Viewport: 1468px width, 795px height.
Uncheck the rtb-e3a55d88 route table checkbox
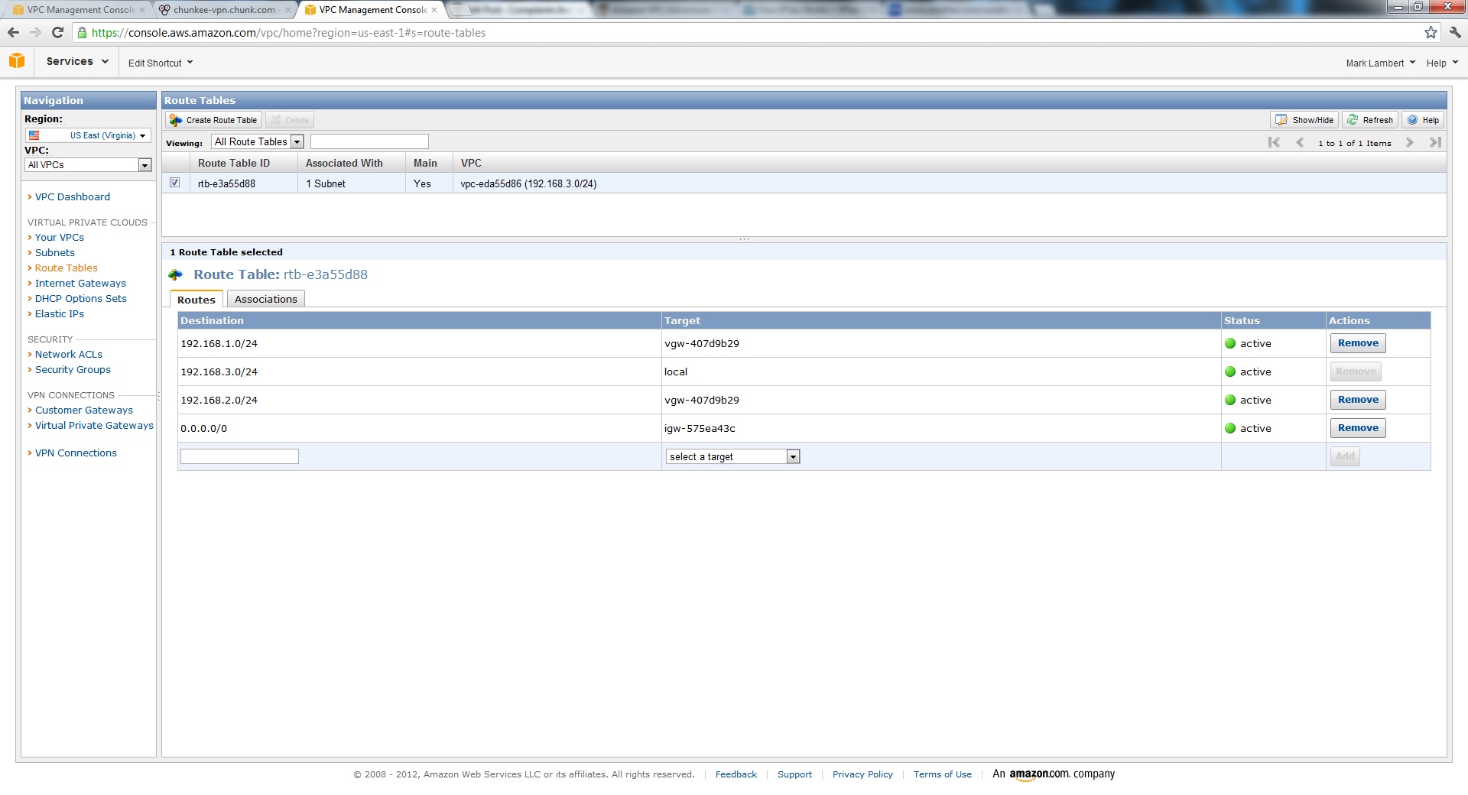(x=175, y=183)
